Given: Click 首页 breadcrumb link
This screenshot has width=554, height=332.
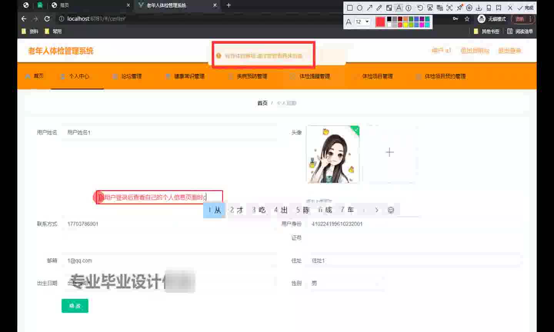Looking at the screenshot, I should [262, 103].
